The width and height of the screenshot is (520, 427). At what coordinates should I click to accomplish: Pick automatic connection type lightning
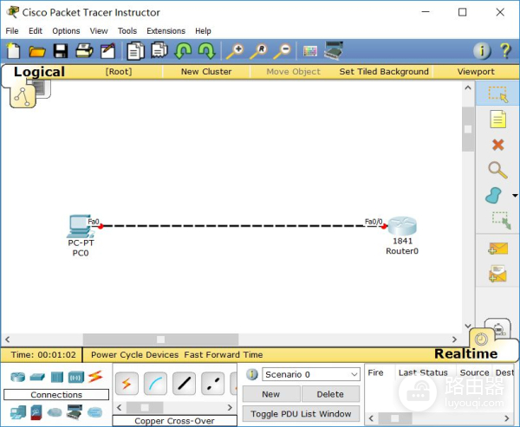(x=127, y=384)
